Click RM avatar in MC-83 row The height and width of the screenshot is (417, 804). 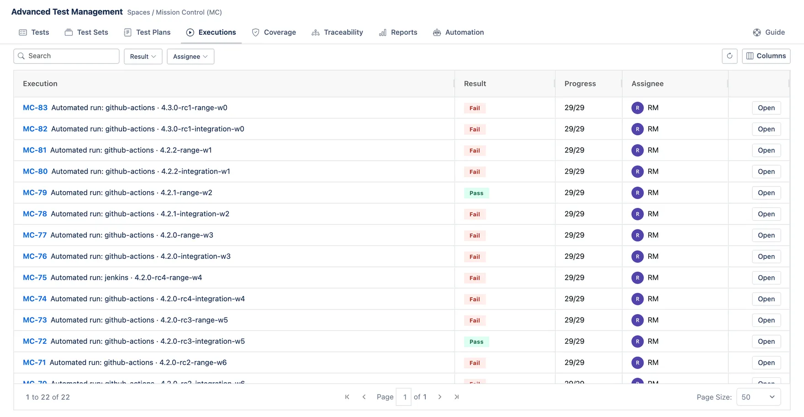[637, 108]
